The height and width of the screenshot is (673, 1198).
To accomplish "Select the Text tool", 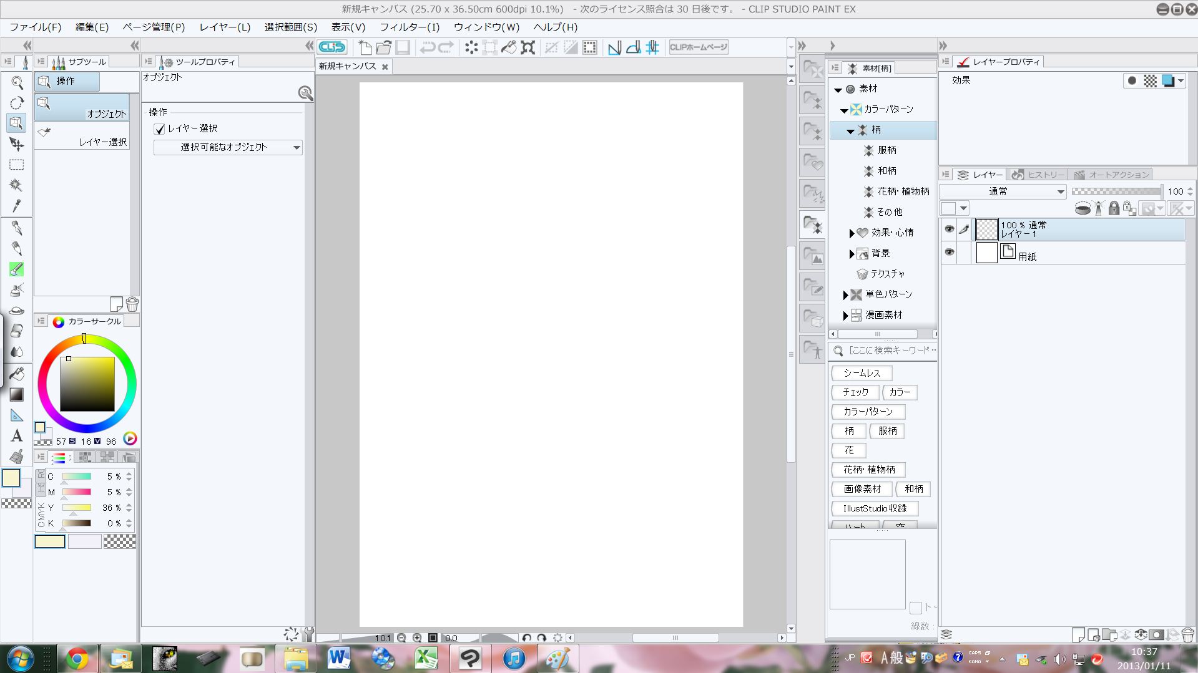I will (x=17, y=435).
